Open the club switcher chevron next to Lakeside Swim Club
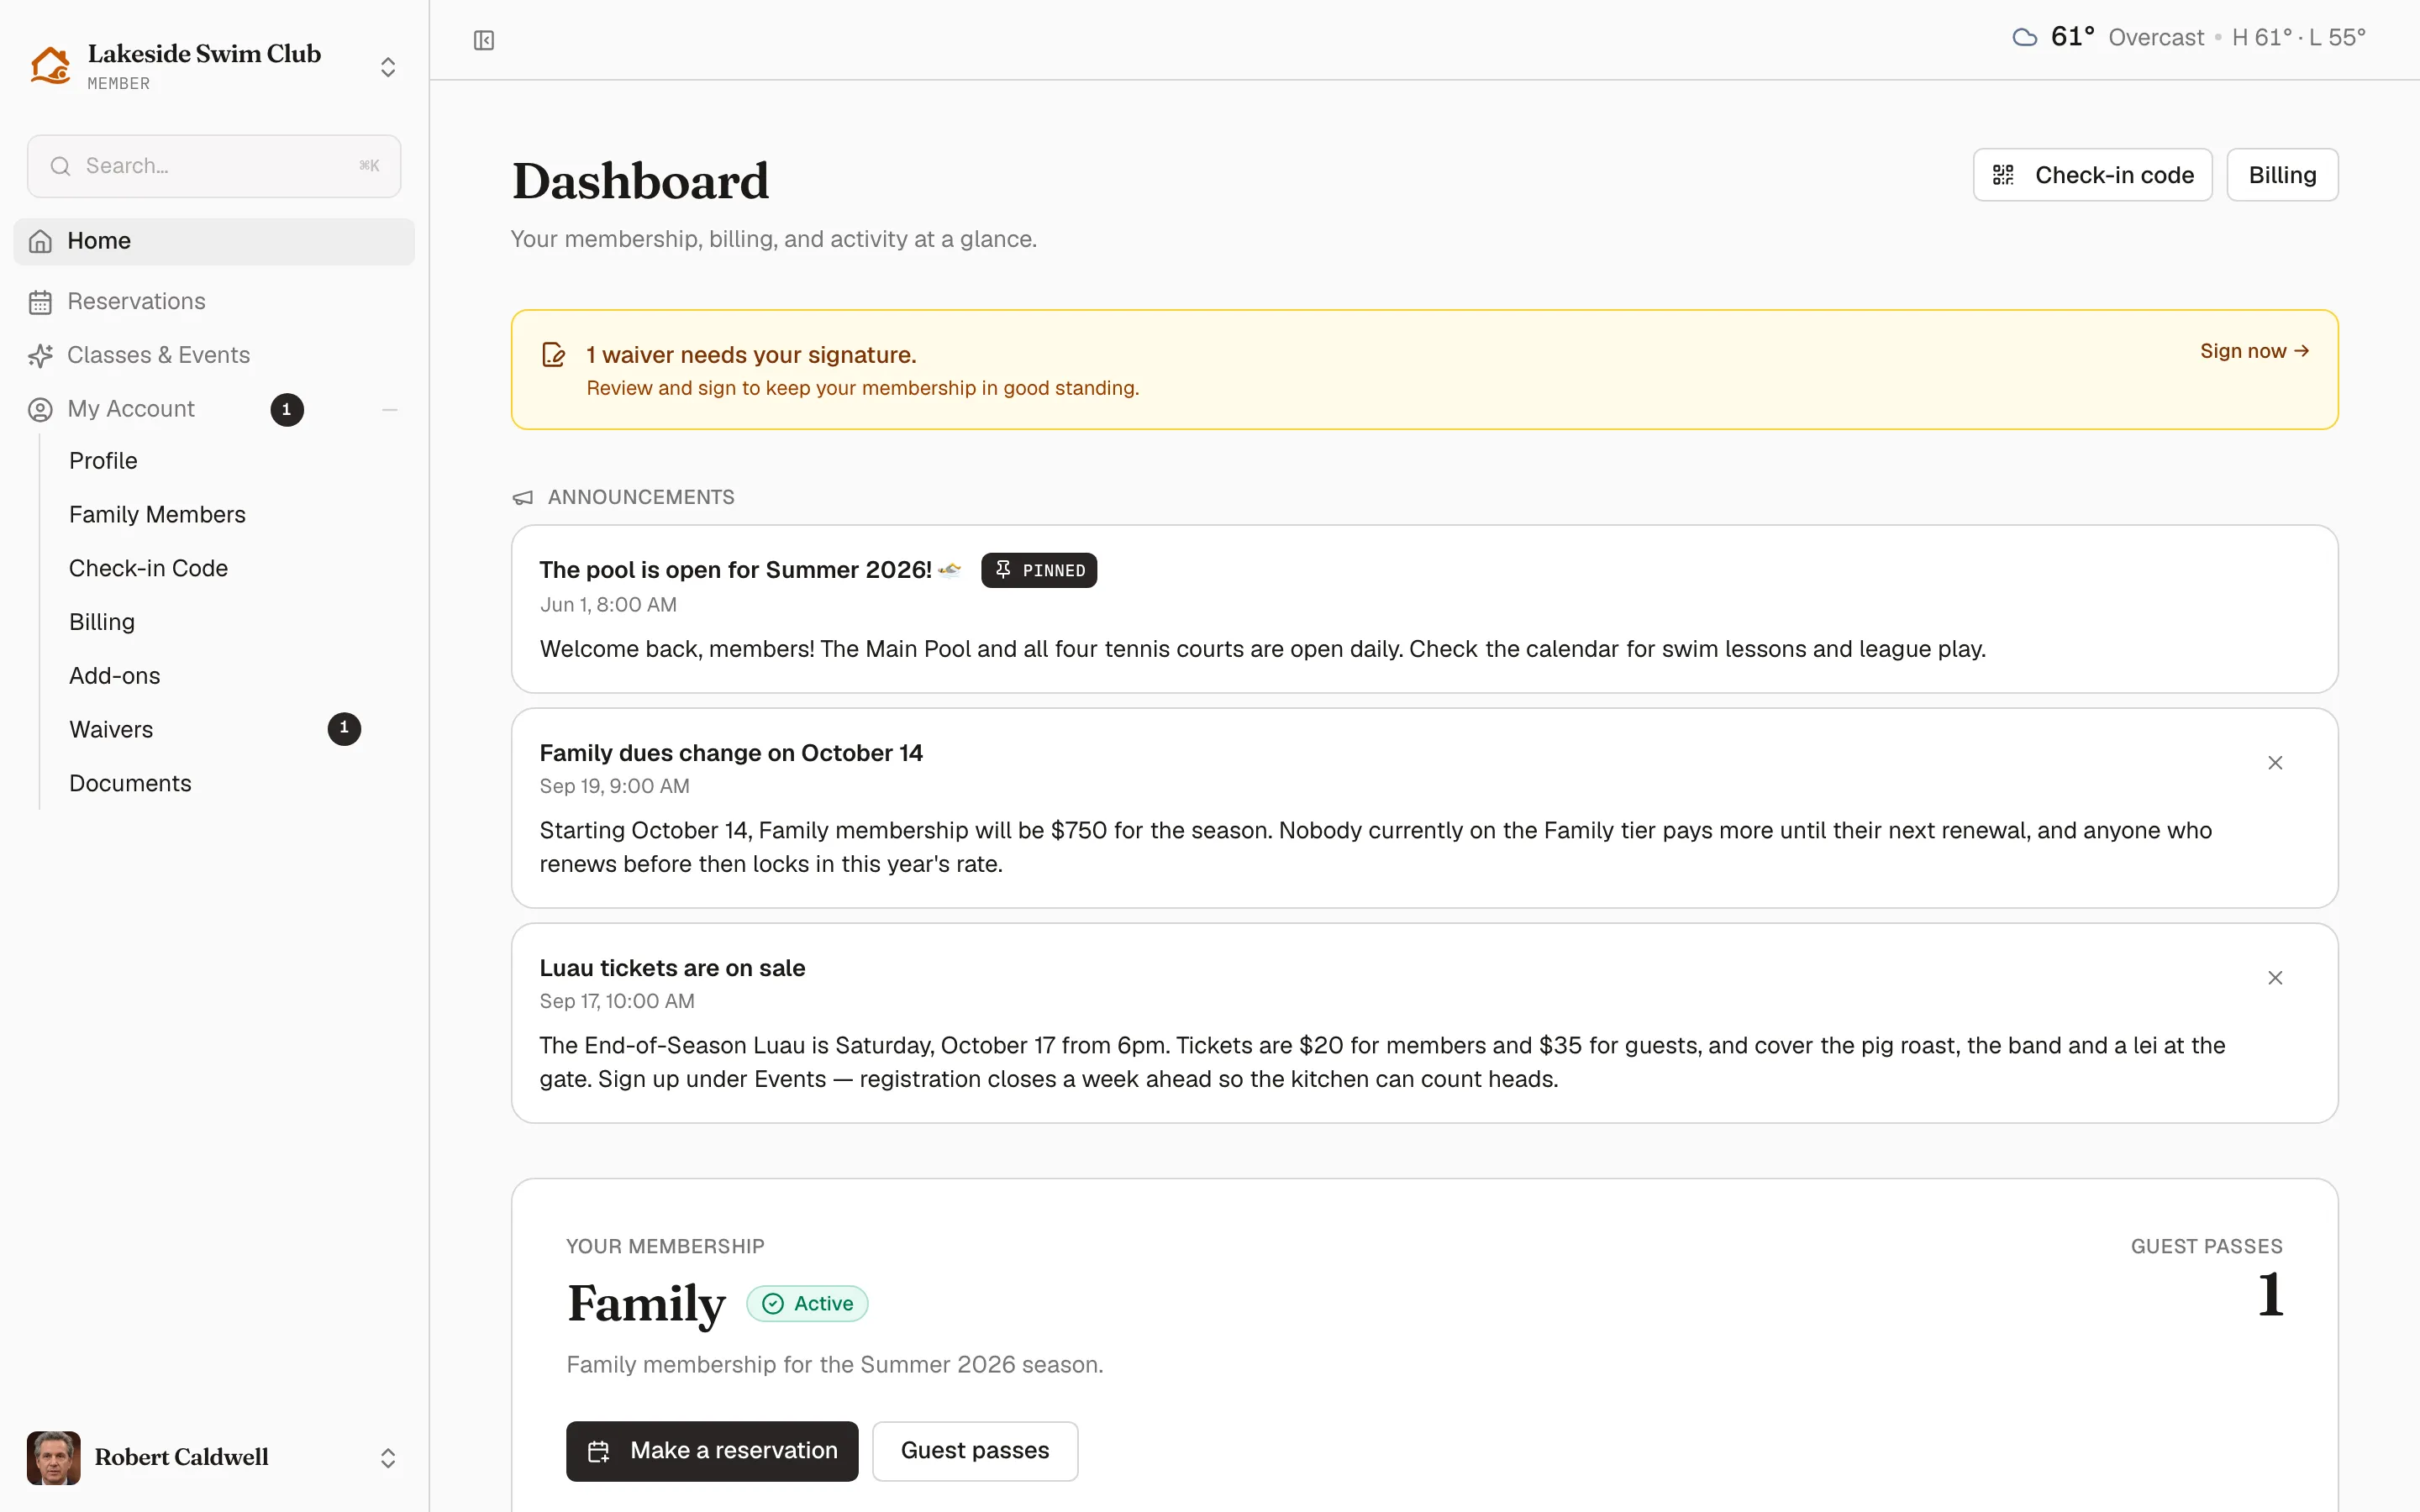Screen dimensions: 2420x1512 click(x=388, y=67)
